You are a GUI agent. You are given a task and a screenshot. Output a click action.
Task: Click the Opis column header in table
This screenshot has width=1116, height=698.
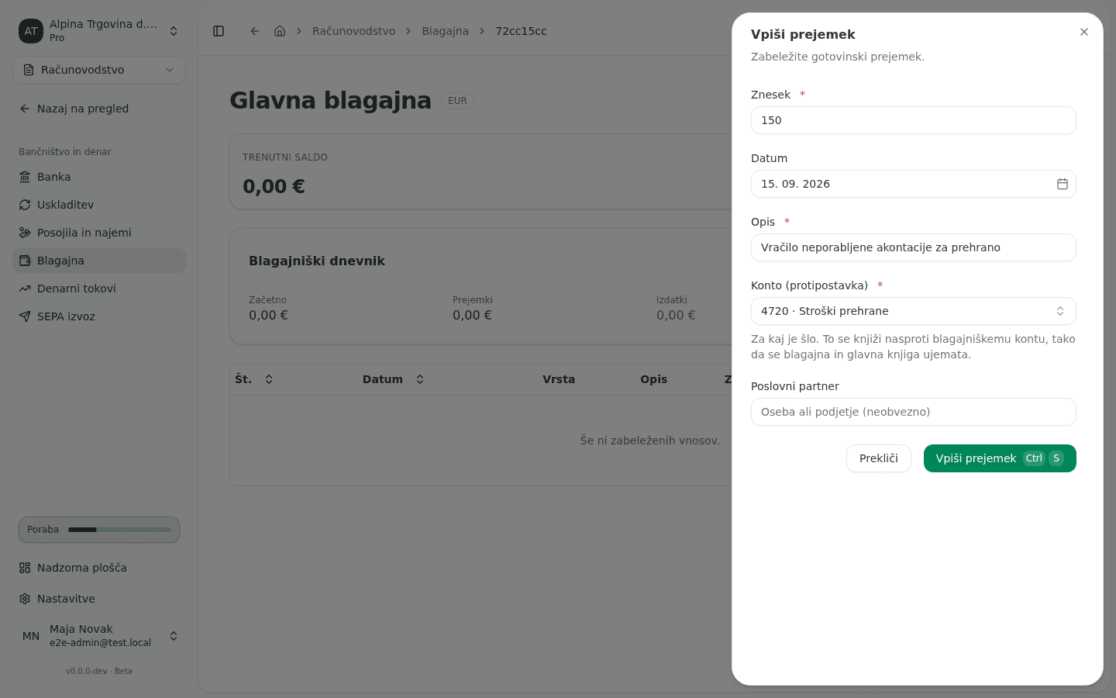(653, 379)
